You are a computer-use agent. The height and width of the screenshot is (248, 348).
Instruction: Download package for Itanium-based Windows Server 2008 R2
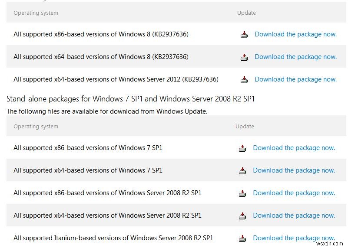coord(294,238)
